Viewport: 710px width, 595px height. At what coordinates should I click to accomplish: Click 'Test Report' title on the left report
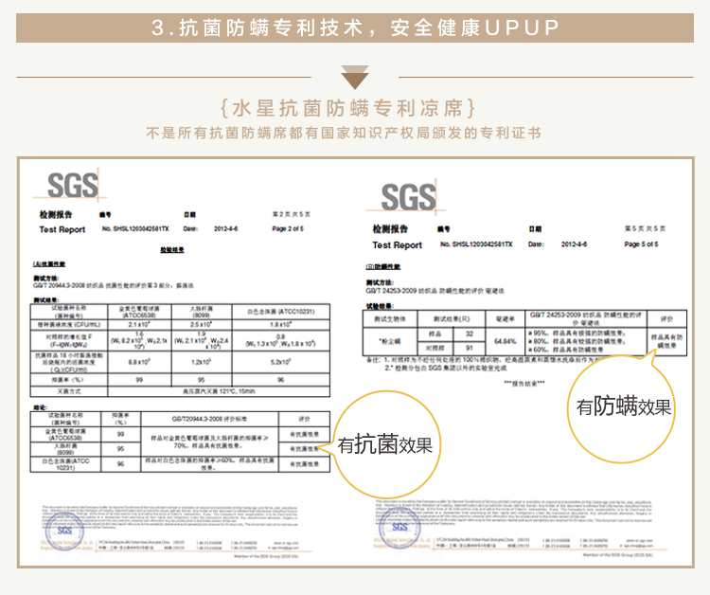click(x=62, y=229)
